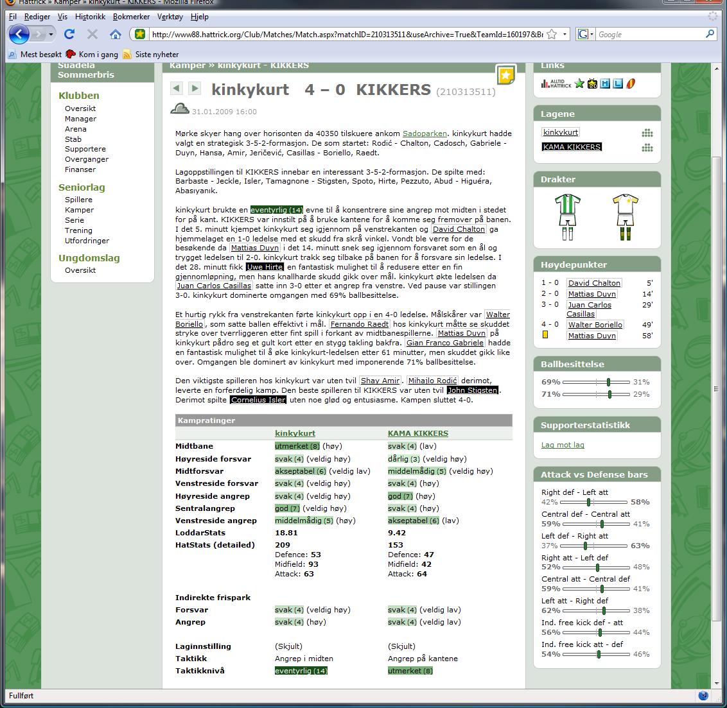Open the Bokmerker menu

point(131,17)
